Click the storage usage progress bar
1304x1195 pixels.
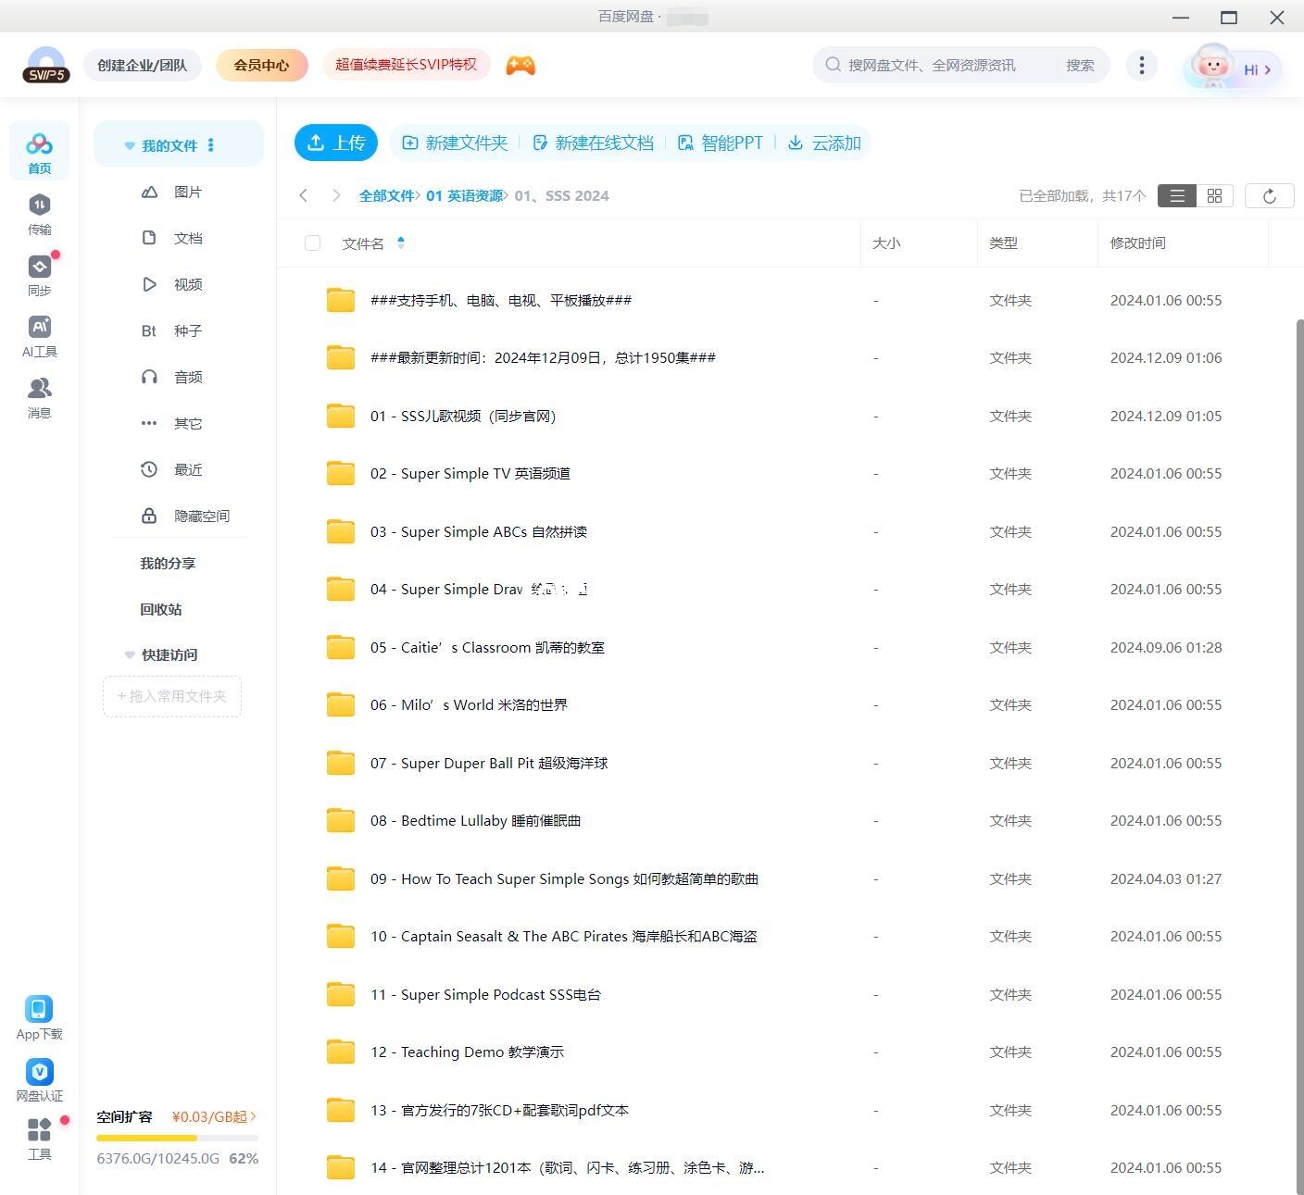pos(177,1138)
